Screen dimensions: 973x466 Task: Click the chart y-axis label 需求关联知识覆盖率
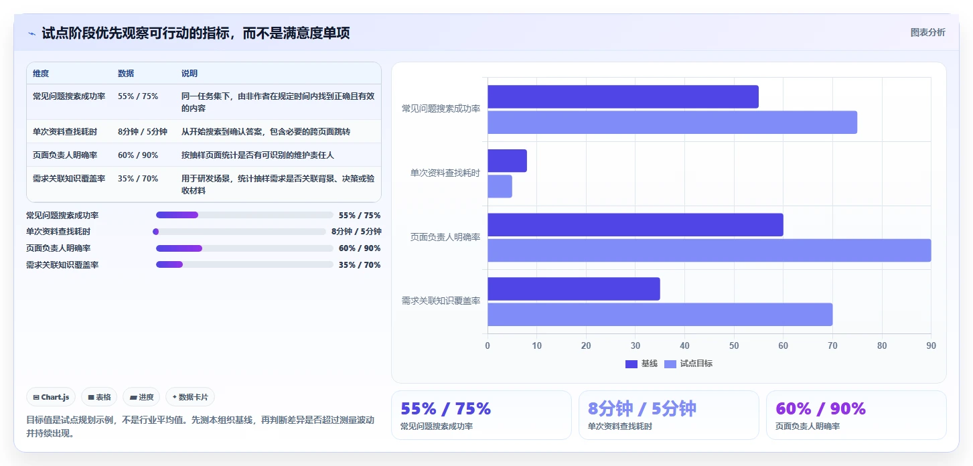tap(441, 301)
